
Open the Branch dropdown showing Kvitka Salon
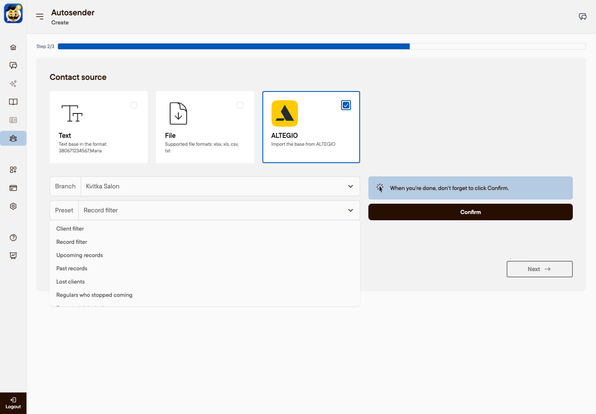tap(205, 186)
